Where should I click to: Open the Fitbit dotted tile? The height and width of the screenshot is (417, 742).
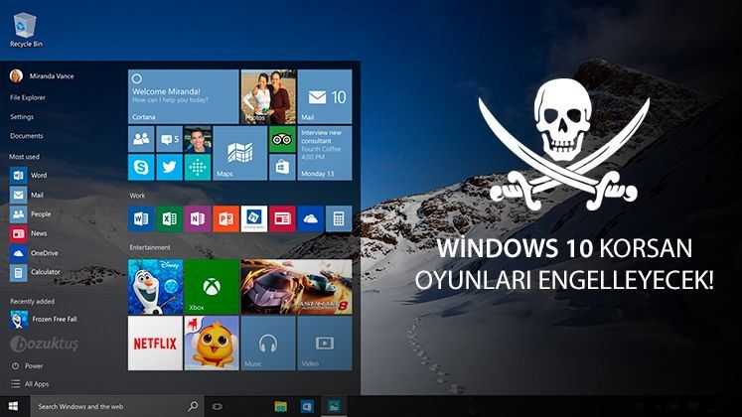tap(198, 167)
